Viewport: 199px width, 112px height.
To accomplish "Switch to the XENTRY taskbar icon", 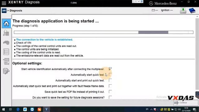I will tap(46, 109).
